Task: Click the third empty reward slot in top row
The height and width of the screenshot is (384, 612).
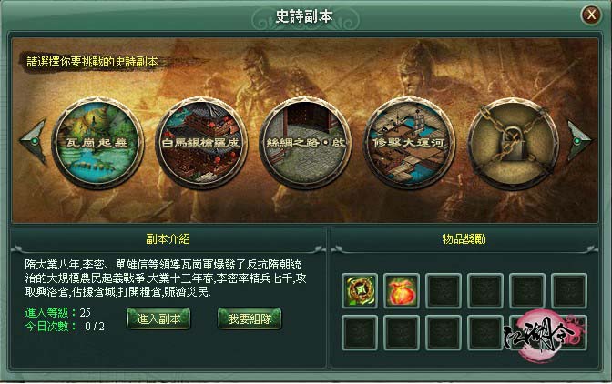Action: coord(444,291)
